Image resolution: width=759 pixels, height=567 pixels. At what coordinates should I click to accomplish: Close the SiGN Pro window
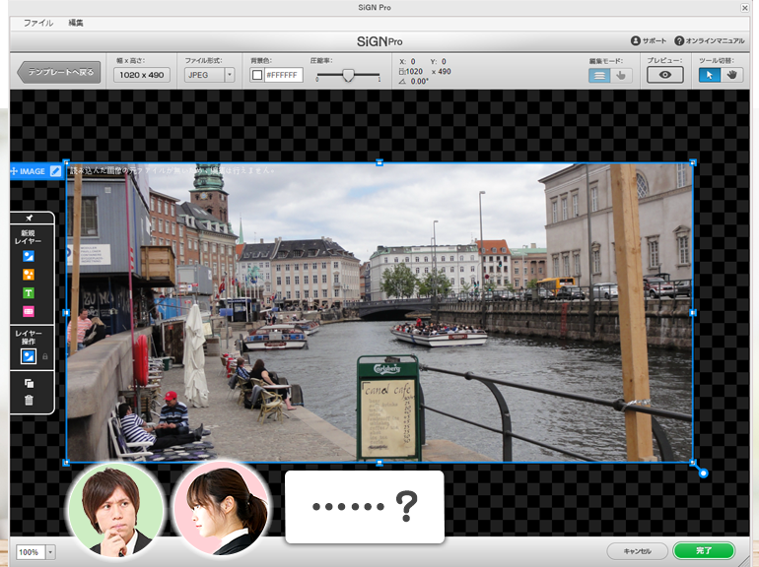pyautogui.click(x=745, y=7)
